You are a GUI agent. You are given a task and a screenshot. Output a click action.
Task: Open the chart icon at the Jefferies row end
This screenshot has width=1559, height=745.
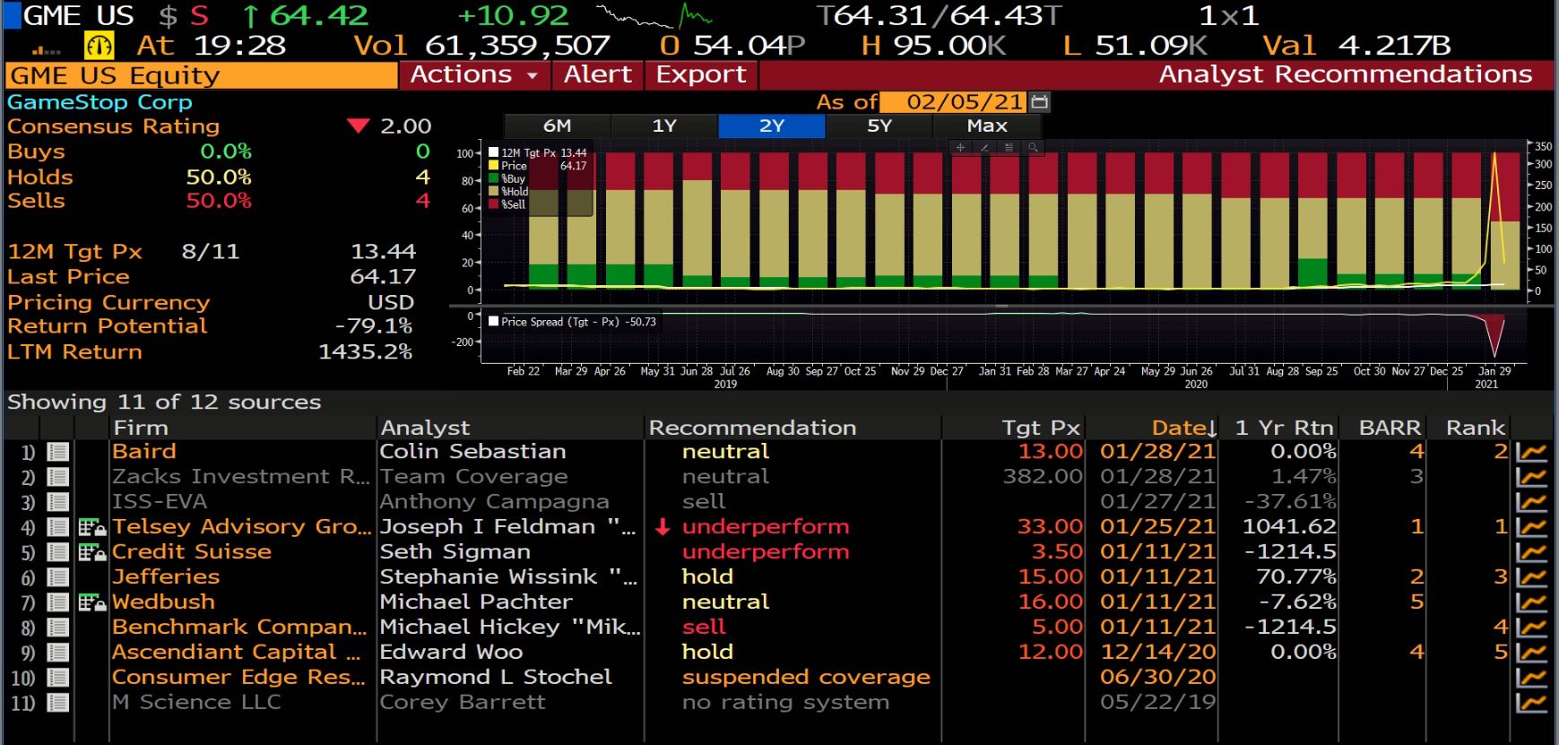click(x=1532, y=577)
